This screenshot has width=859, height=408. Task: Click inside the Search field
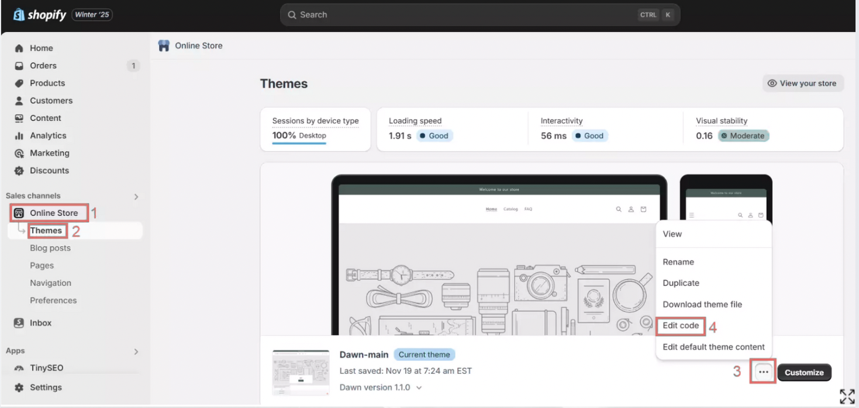tap(480, 15)
